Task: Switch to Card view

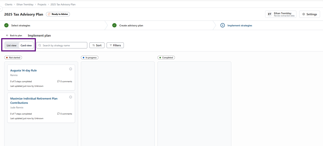Action: 26,46
